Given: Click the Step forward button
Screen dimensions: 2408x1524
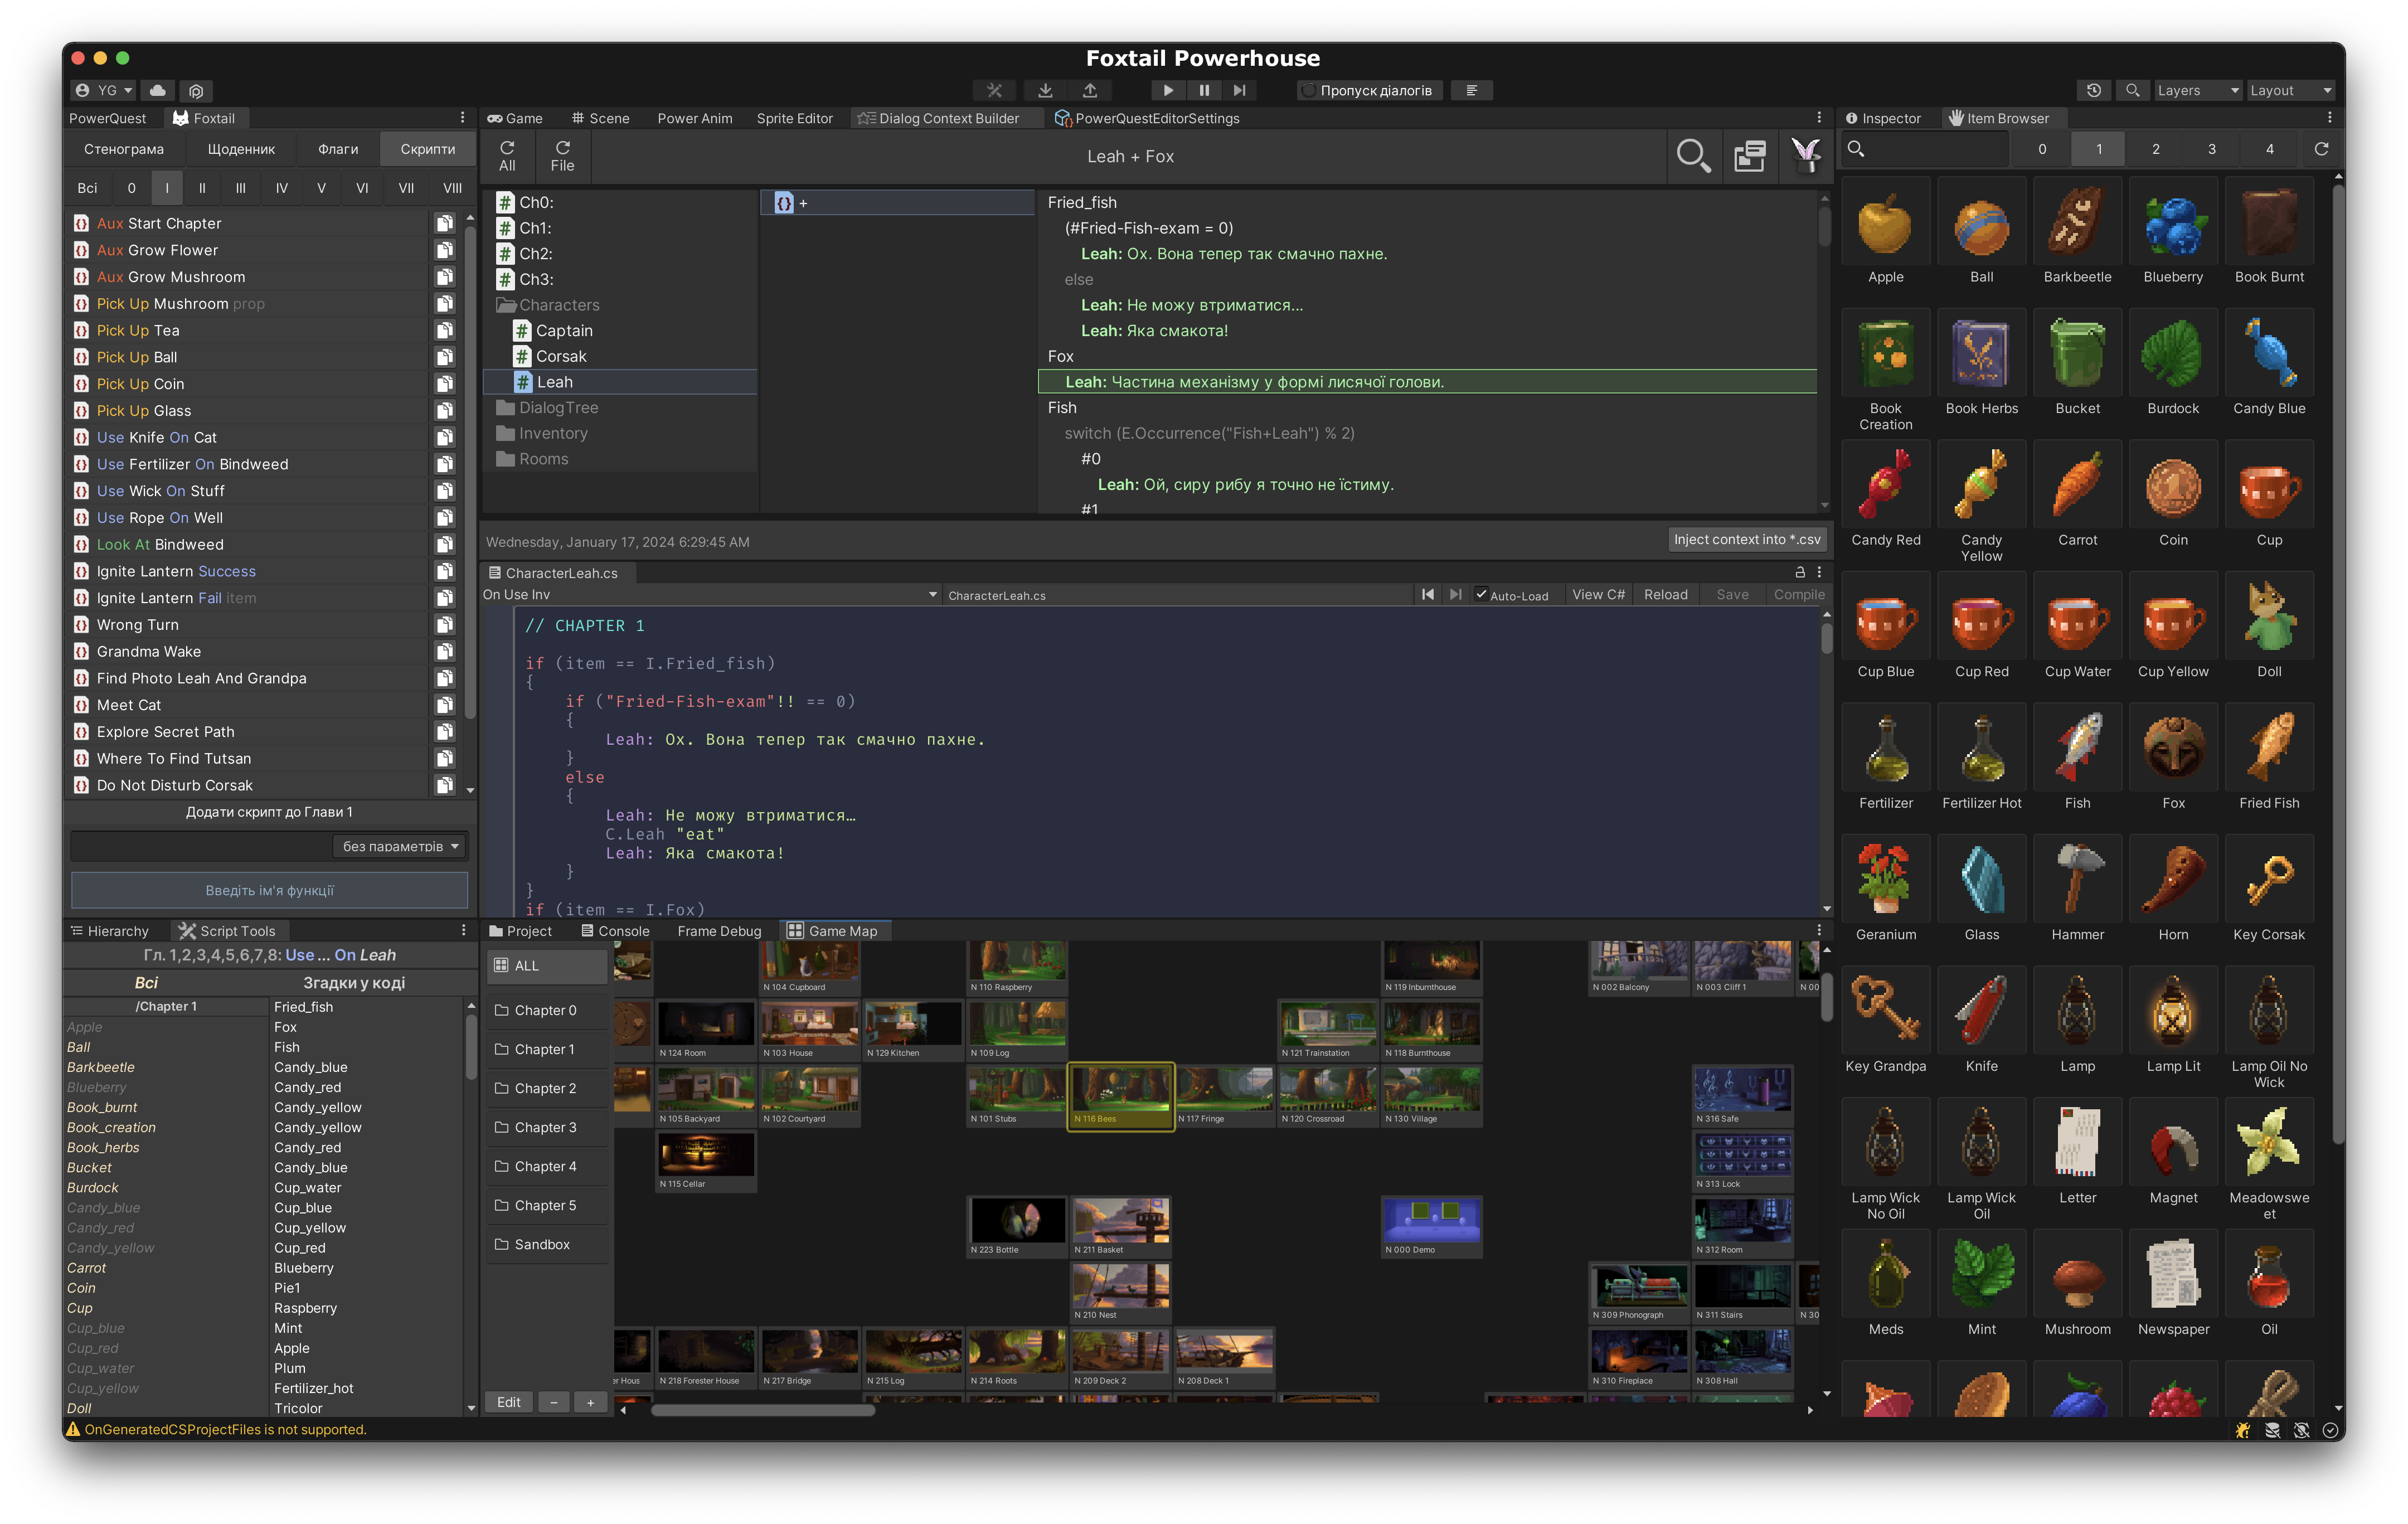Looking at the screenshot, I should coord(1239,90).
